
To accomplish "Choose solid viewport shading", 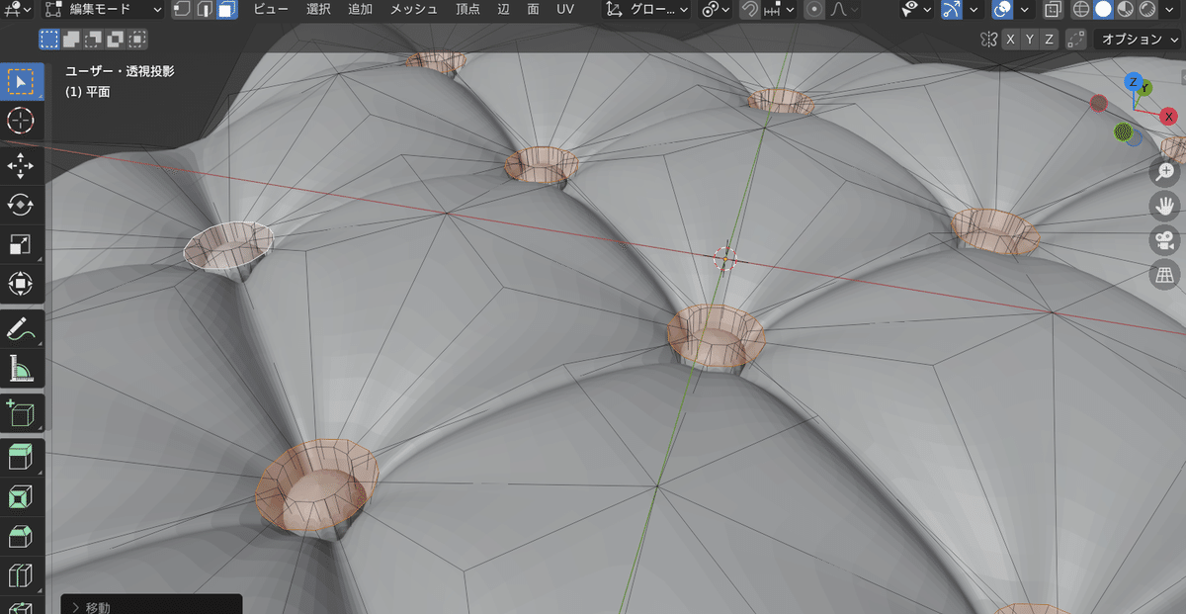I will coord(1103,10).
